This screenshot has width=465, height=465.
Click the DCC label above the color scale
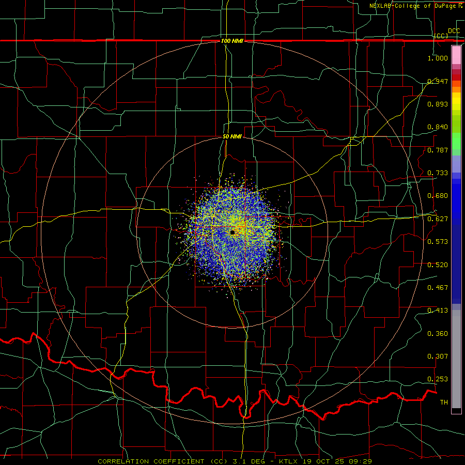[x=454, y=31]
